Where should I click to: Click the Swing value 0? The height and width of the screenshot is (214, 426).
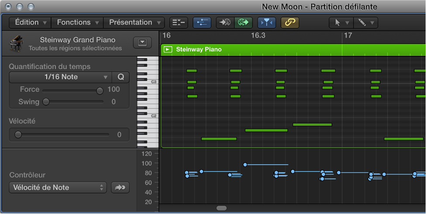coord(113,102)
